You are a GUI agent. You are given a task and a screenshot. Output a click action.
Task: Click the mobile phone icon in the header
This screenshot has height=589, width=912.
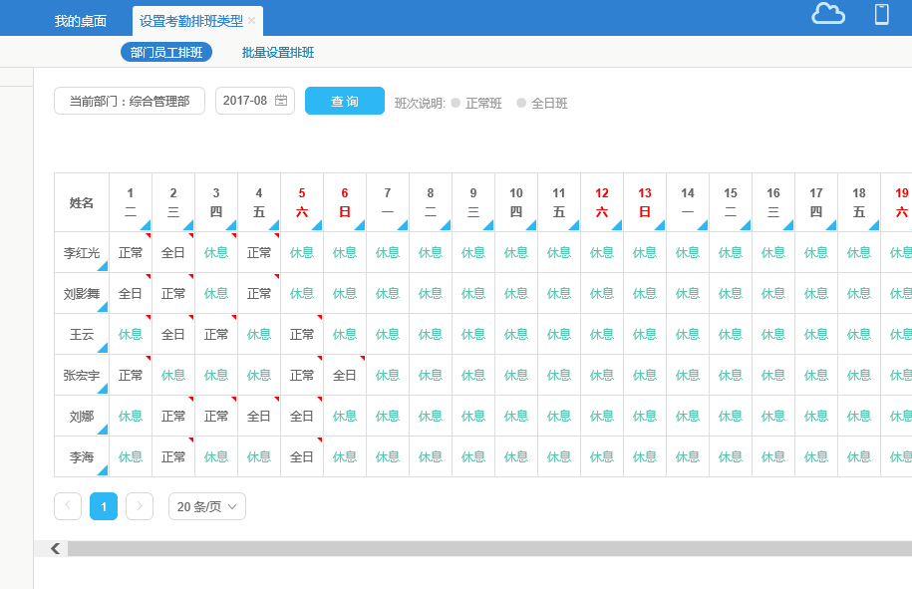[x=881, y=14]
